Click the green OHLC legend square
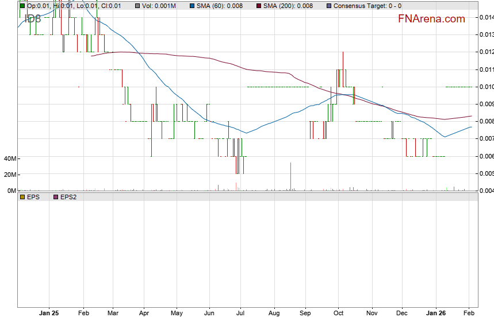This screenshot has height=325, width=494. click(22, 6)
